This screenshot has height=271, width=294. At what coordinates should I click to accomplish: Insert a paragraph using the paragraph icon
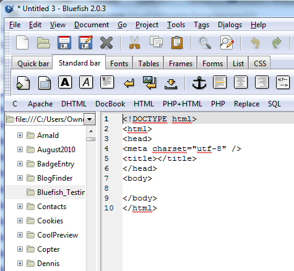tap(107, 82)
